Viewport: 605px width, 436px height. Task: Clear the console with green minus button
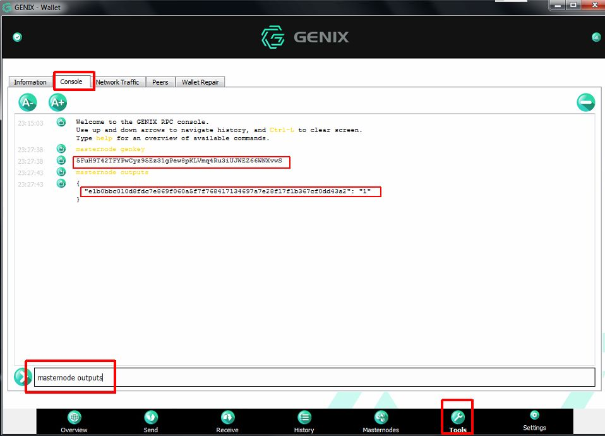[x=585, y=102]
